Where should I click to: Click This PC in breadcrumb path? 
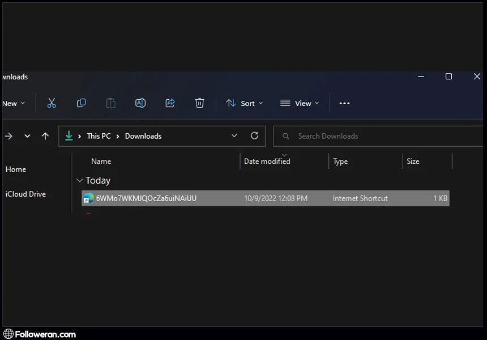click(x=99, y=136)
